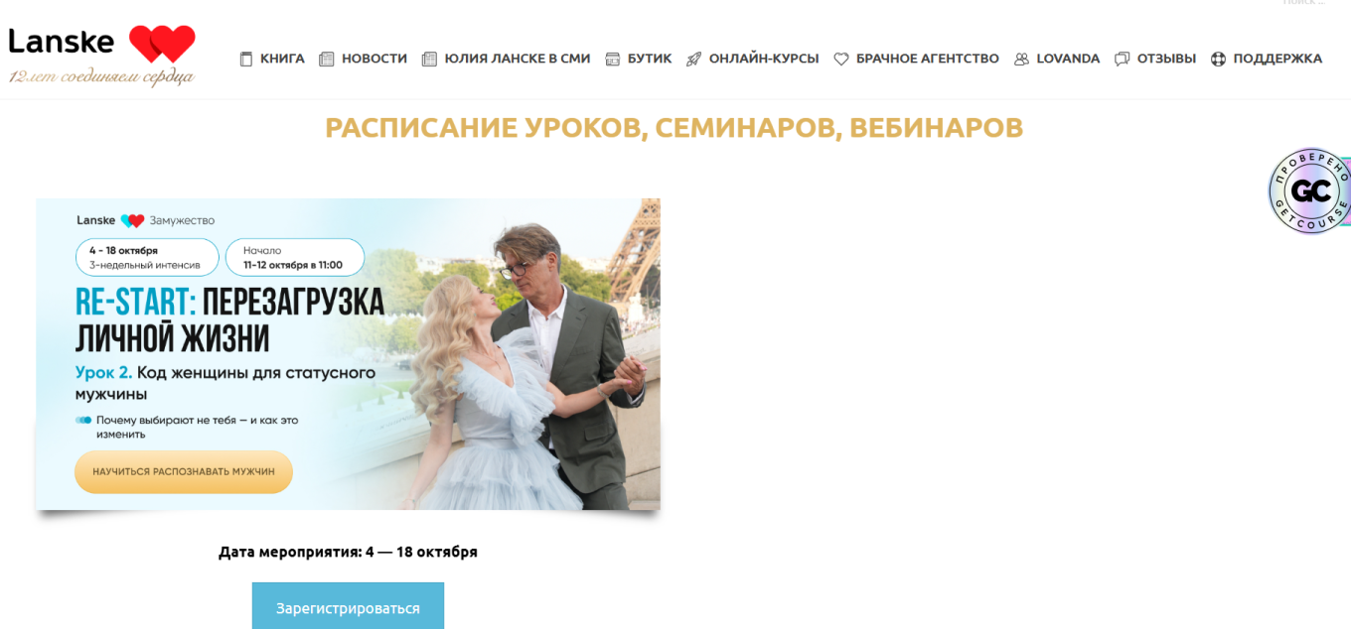1351x629 pixels.
Task: Go to the БУТИК section
Action: click(x=650, y=59)
